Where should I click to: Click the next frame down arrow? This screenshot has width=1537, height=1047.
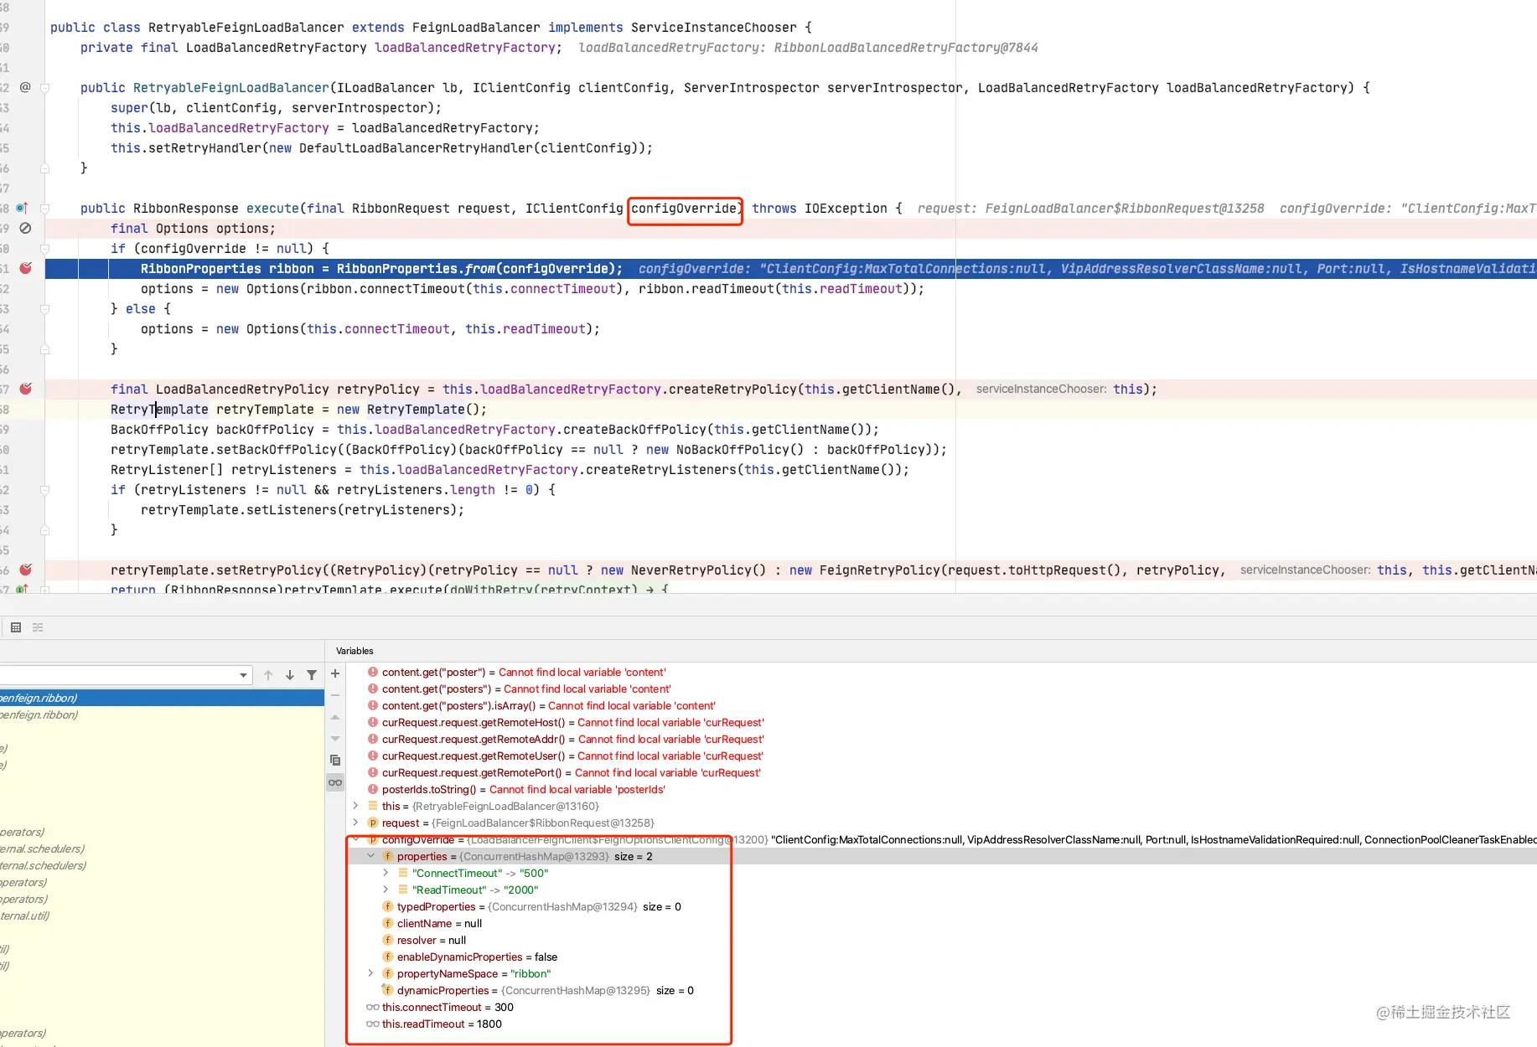tap(290, 675)
